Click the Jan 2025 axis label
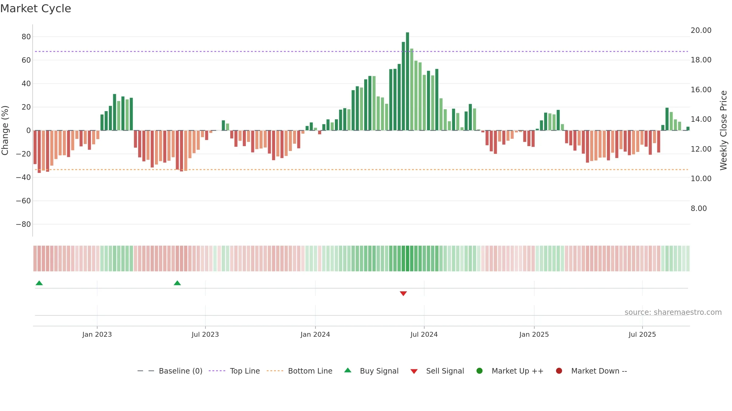The width and height of the screenshot is (732, 411). pos(534,334)
